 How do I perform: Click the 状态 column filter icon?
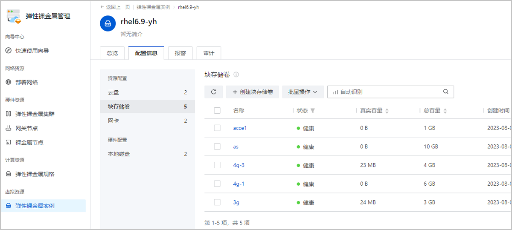coord(313,111)
